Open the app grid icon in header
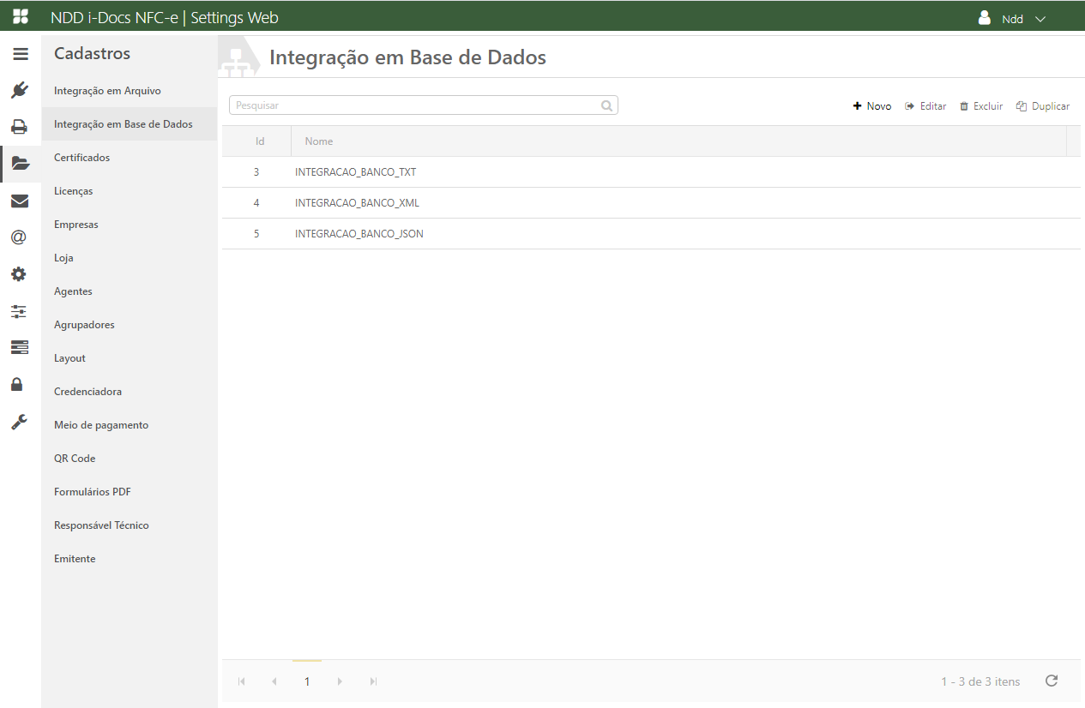The image size is (1085, 708). coord(21,17)
